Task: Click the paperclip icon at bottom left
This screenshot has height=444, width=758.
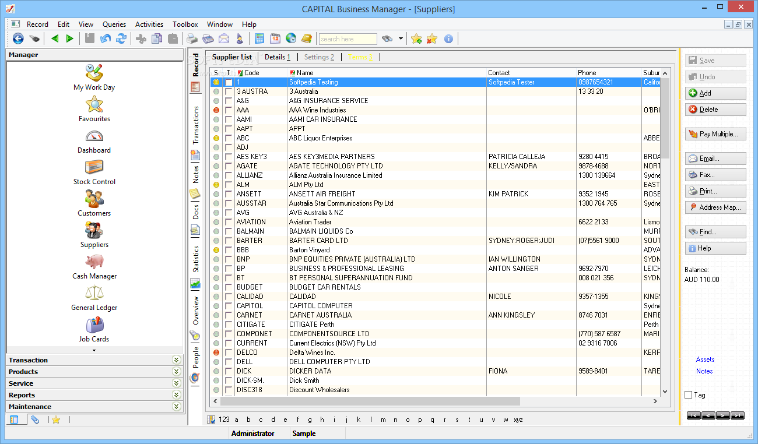Action: pyautogui.click(x=35, y=420)
